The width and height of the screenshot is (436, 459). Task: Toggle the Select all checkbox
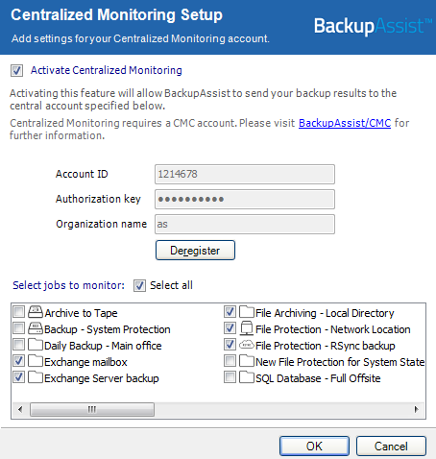click(x=139, y=285)
